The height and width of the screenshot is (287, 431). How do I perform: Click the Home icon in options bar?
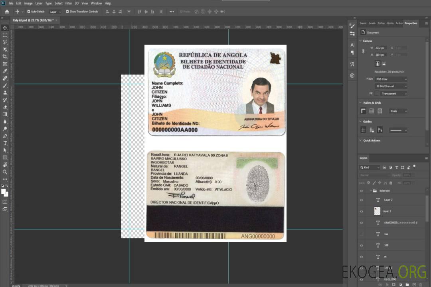coord(7,12)
